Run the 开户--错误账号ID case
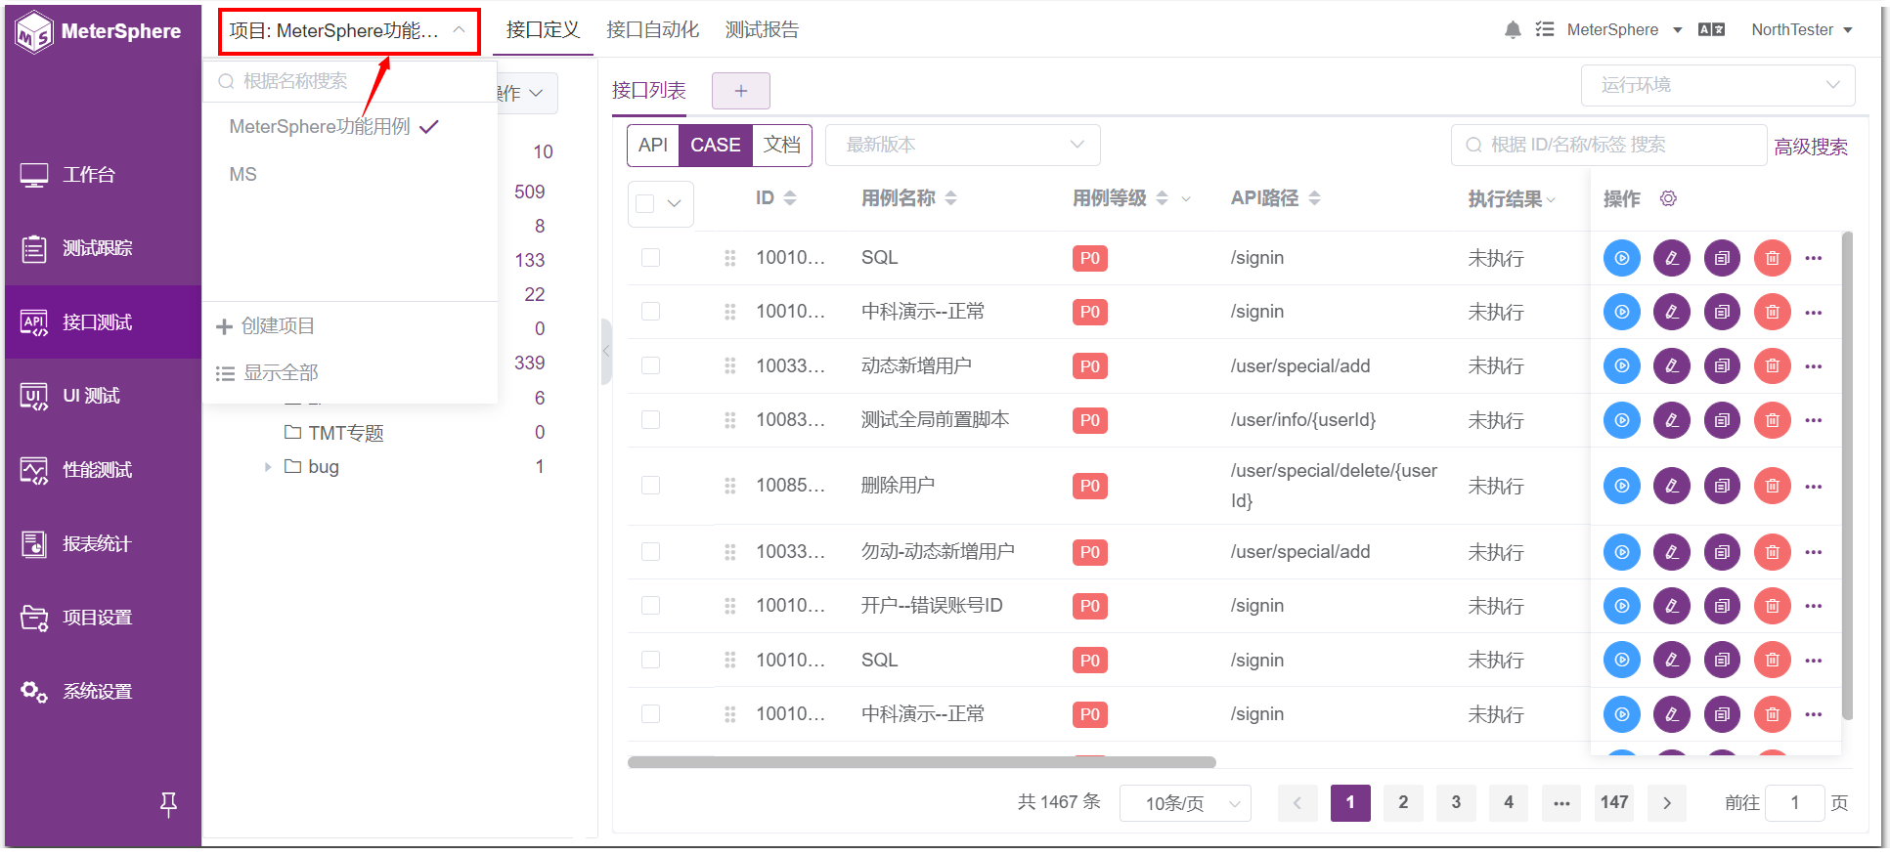1890x855 pixels. coord(1622,606)
